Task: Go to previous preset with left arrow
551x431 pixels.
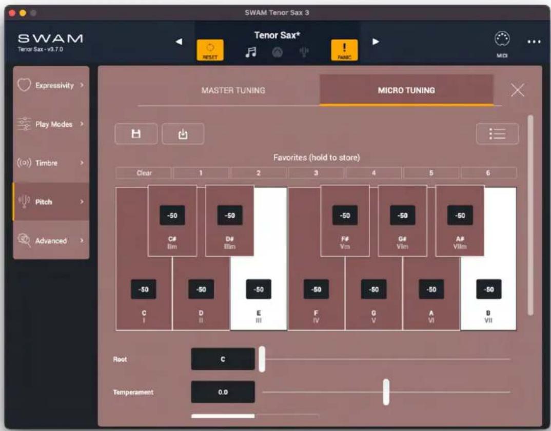Action: point(179,42)
